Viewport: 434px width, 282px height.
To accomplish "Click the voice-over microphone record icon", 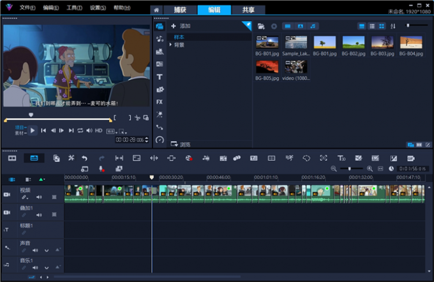I will pos(101,169).
